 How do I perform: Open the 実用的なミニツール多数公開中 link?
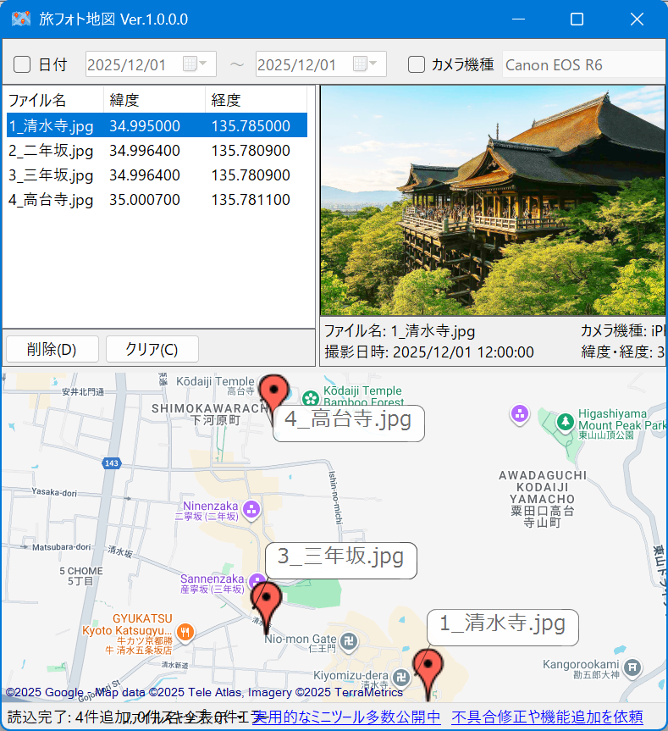point(346,717)
